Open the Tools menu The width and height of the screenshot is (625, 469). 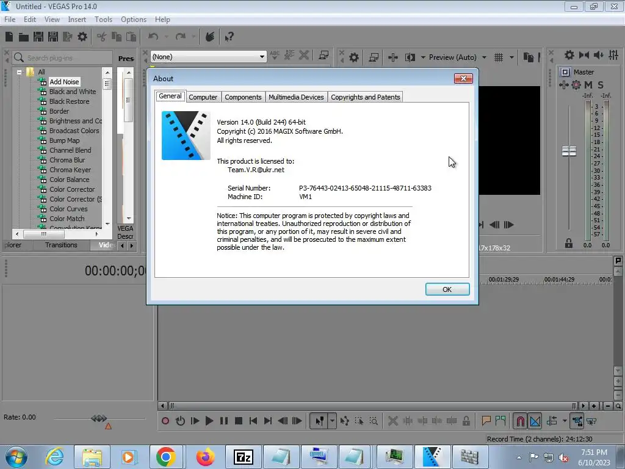(103, 19)
